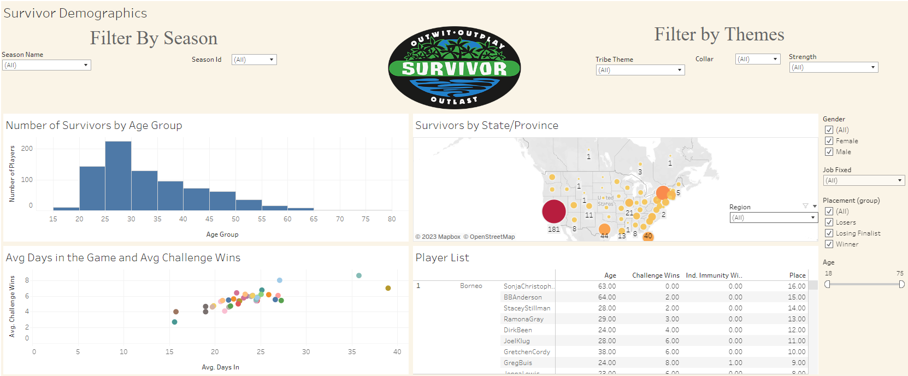This screenshot has height=376, width=908.
Task: Open the Region (All) dropdown
Action: click(774, 218)
